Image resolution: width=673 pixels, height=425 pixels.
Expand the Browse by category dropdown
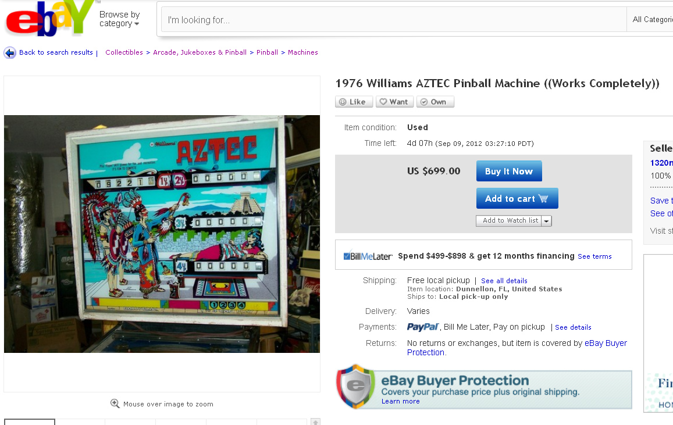[x=120, y=19]
